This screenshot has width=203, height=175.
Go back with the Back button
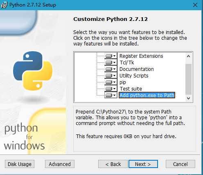click(113, 164)
